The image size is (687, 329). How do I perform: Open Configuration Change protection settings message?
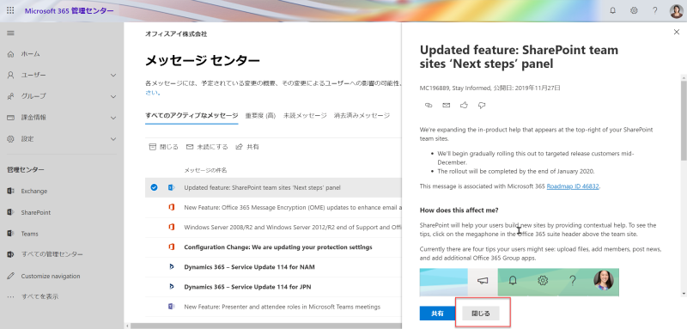pyautogui.click(x=277, y=247)
